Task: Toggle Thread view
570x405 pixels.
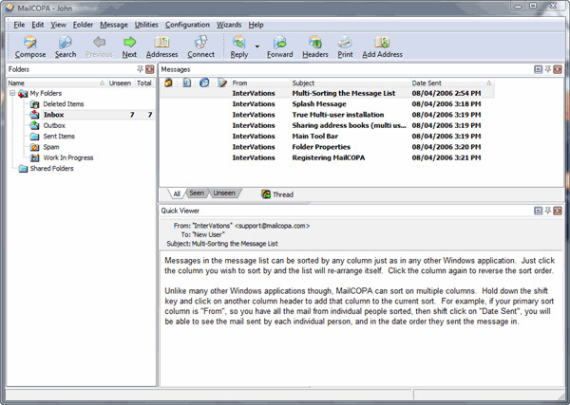Action: pos(277,194)
